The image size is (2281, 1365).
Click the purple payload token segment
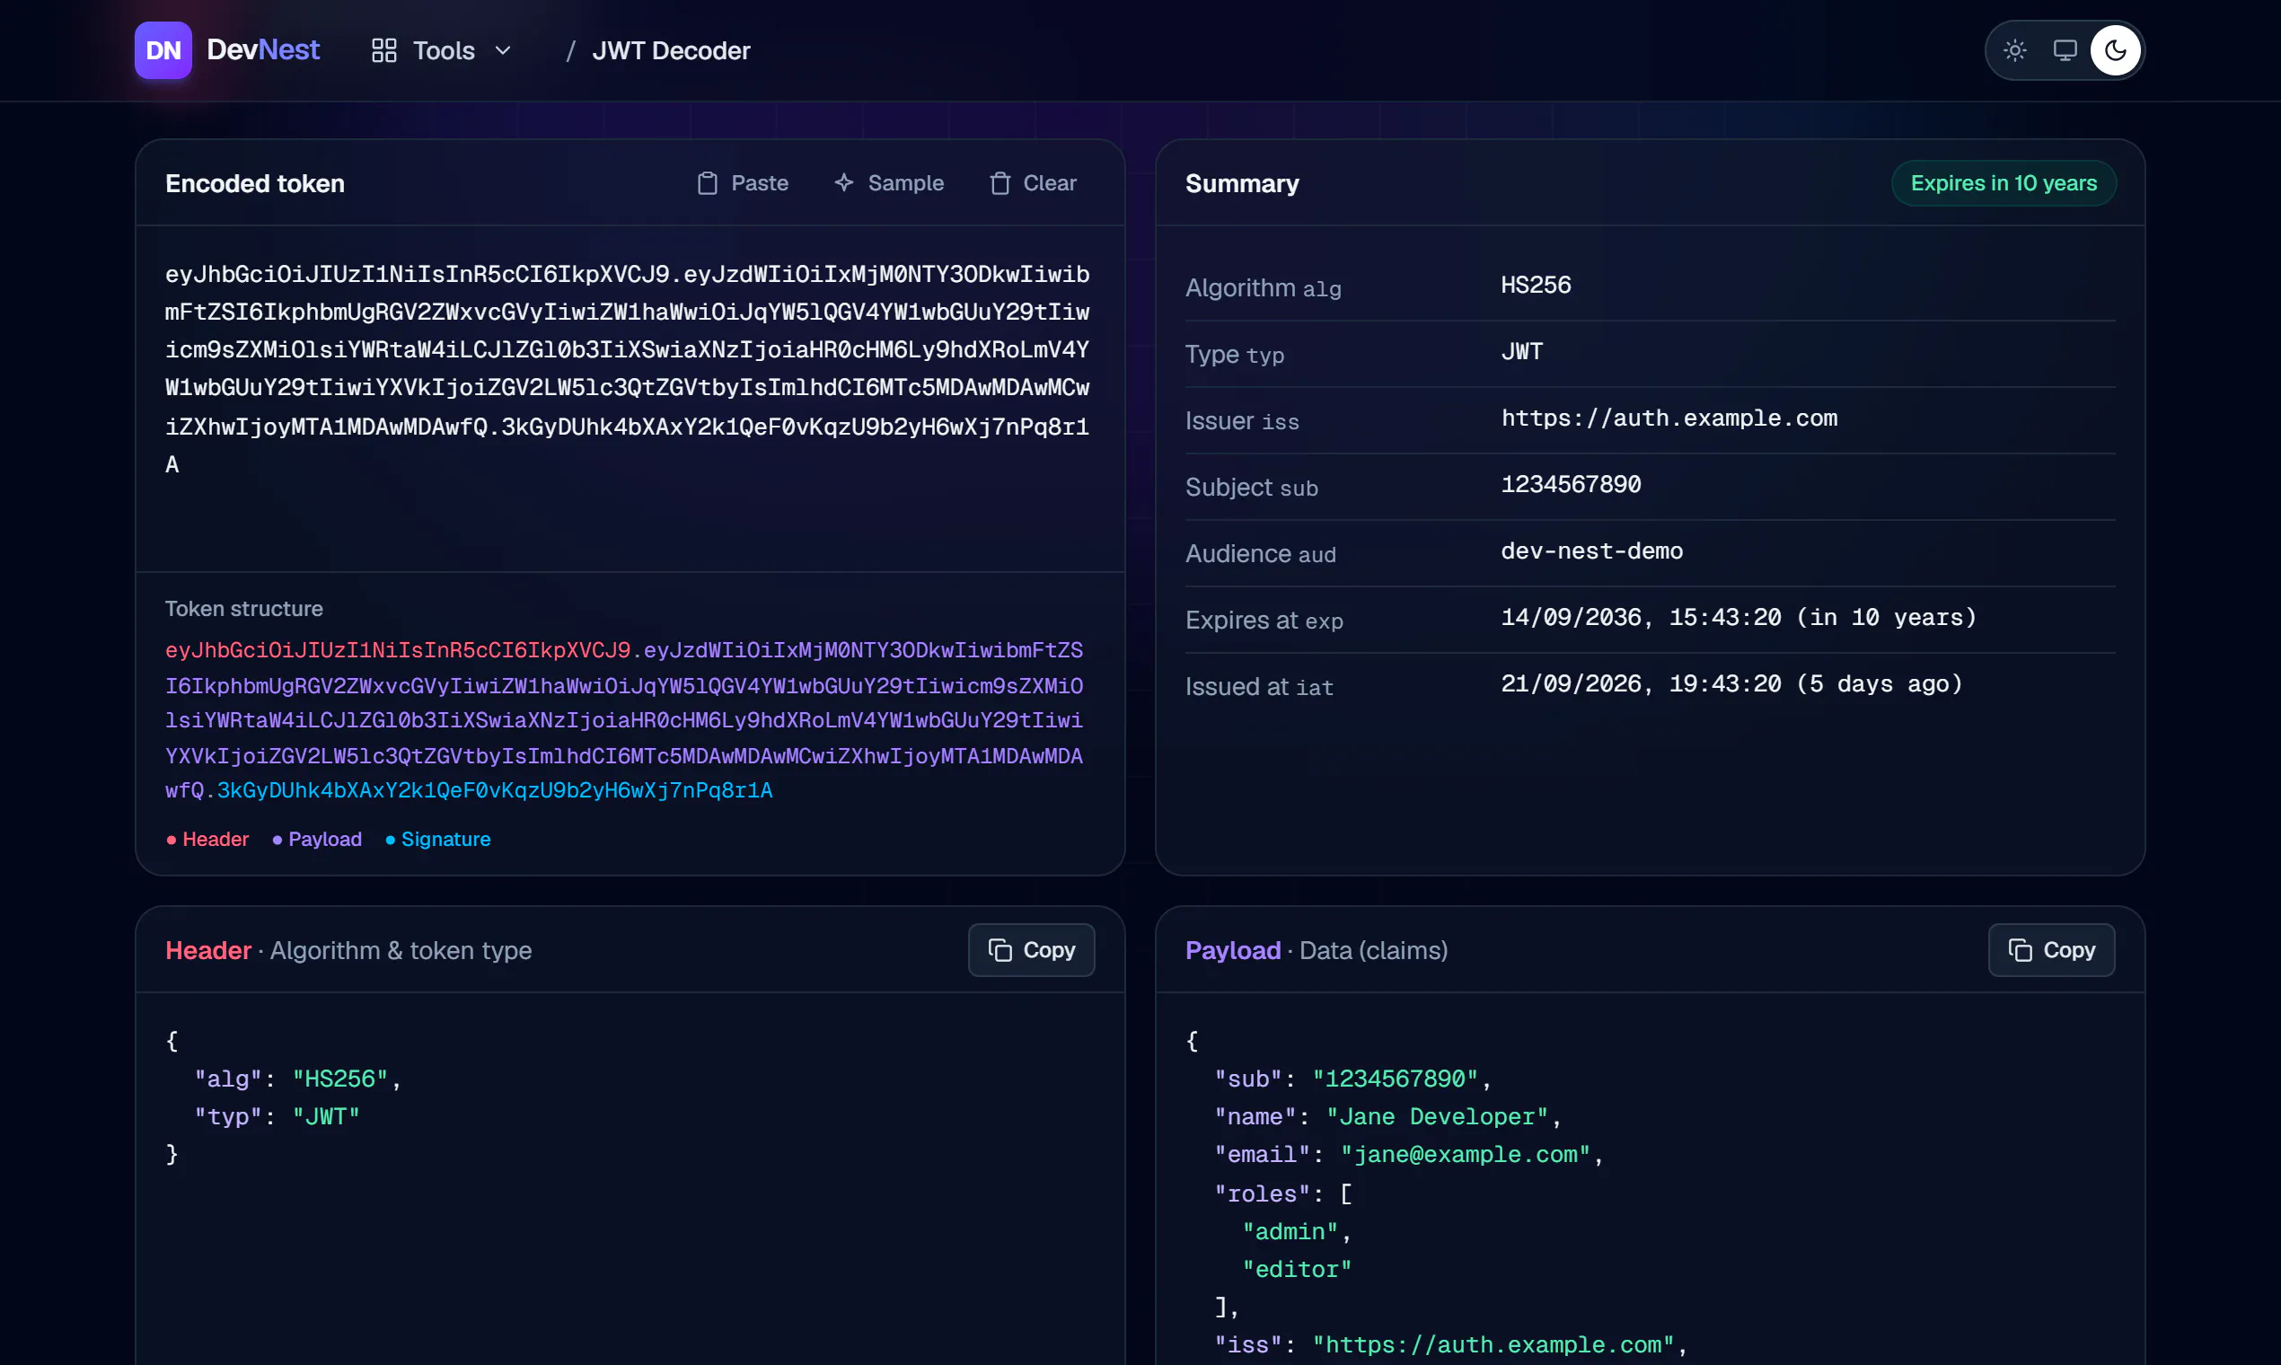pos(623,720)
